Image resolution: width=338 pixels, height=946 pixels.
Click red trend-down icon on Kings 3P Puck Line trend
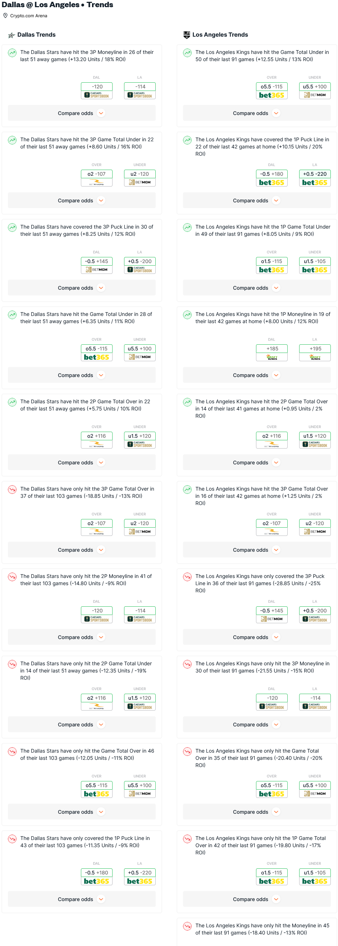(x=187, y=577)
